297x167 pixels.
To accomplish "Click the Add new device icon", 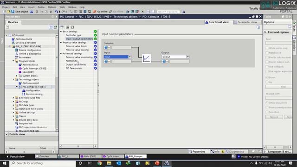I will click(x=13, y=39).
